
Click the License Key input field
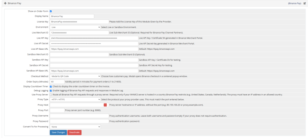[x=79, y=22]
